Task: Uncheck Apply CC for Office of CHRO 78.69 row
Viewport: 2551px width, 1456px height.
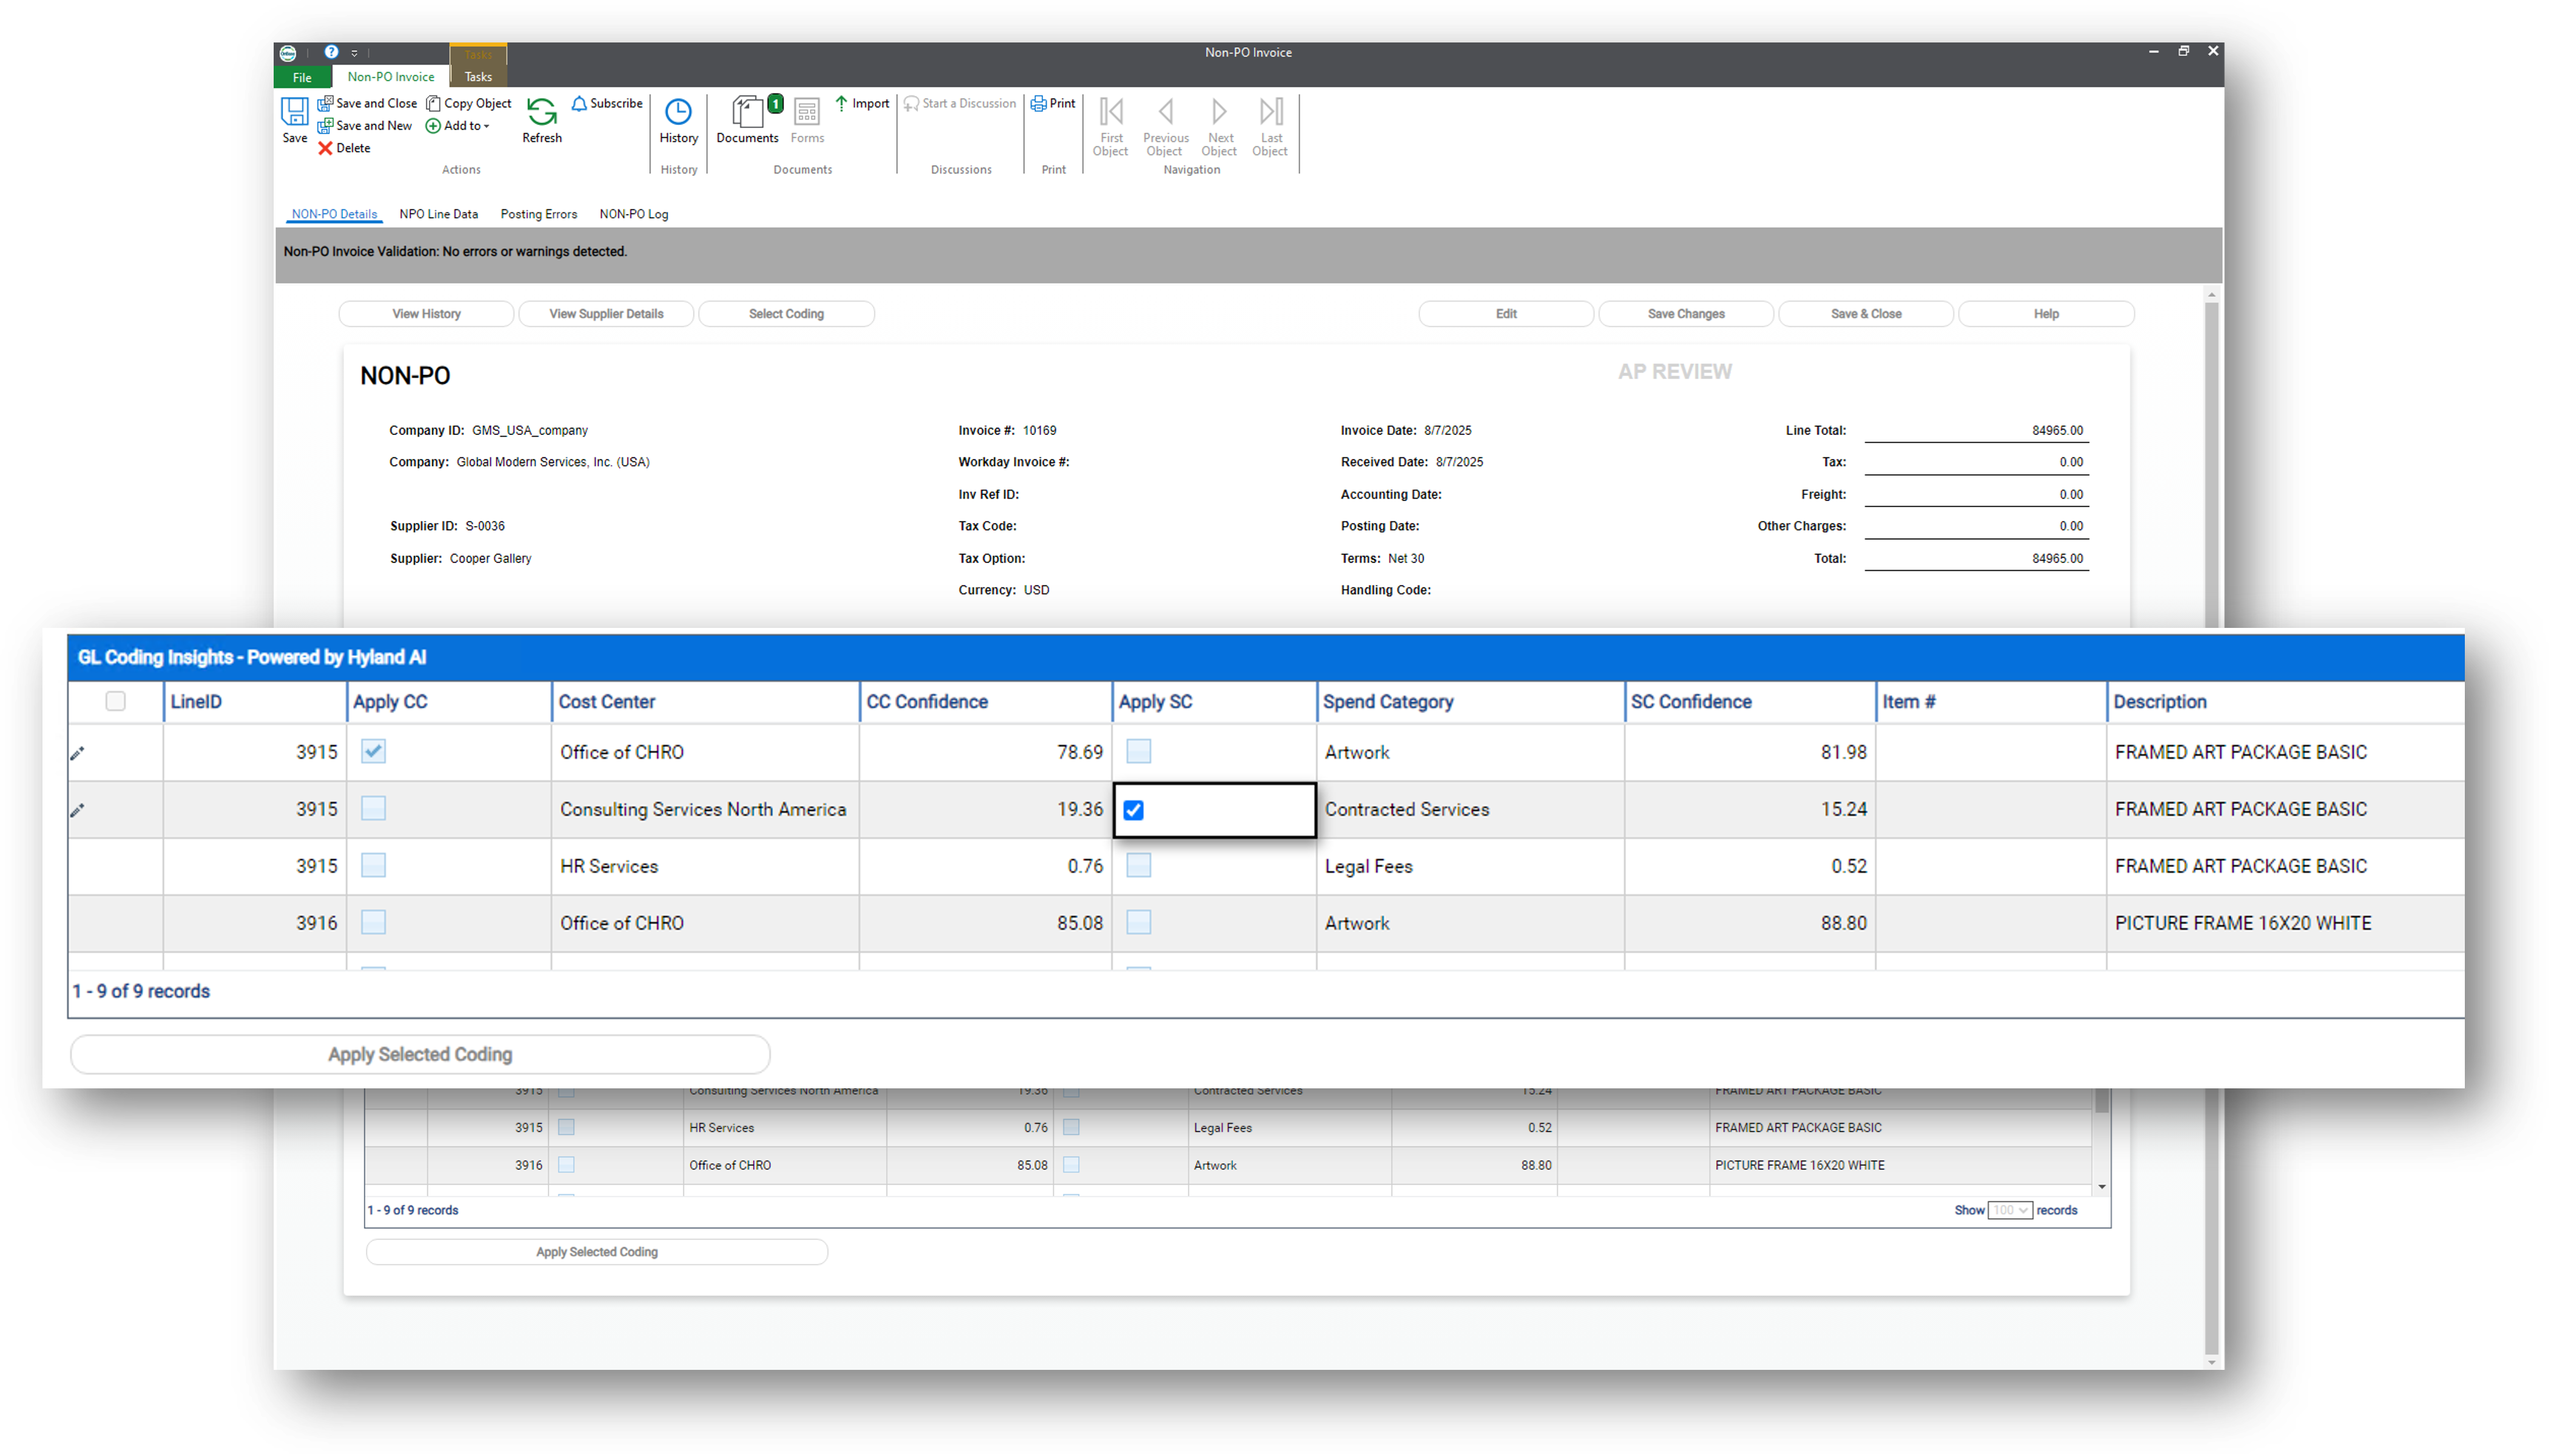Action: pyautogui.click(x=373, y=751)
